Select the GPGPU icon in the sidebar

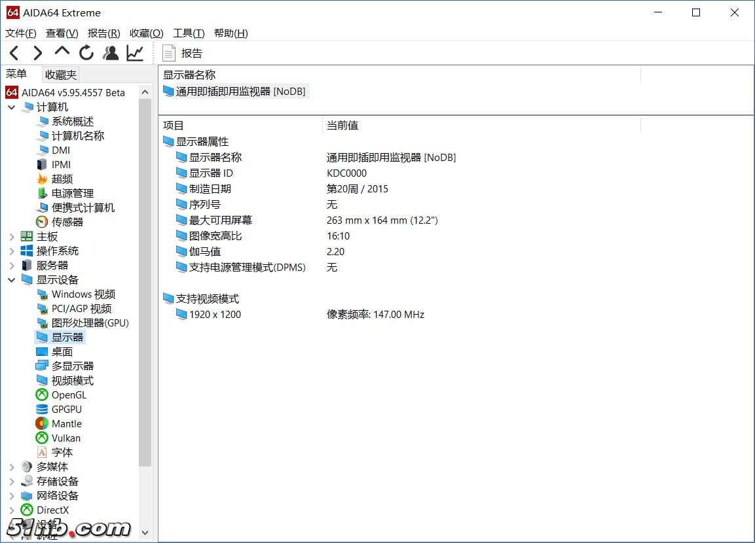click(43, 409)
